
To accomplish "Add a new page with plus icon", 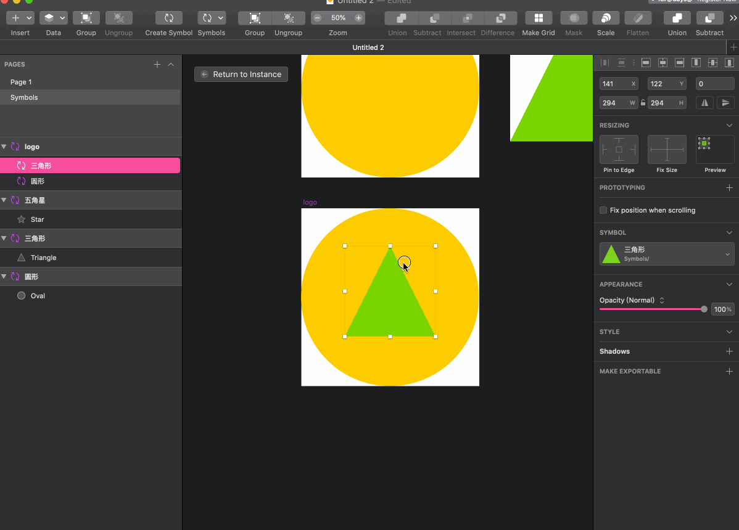I will (157, 64).
